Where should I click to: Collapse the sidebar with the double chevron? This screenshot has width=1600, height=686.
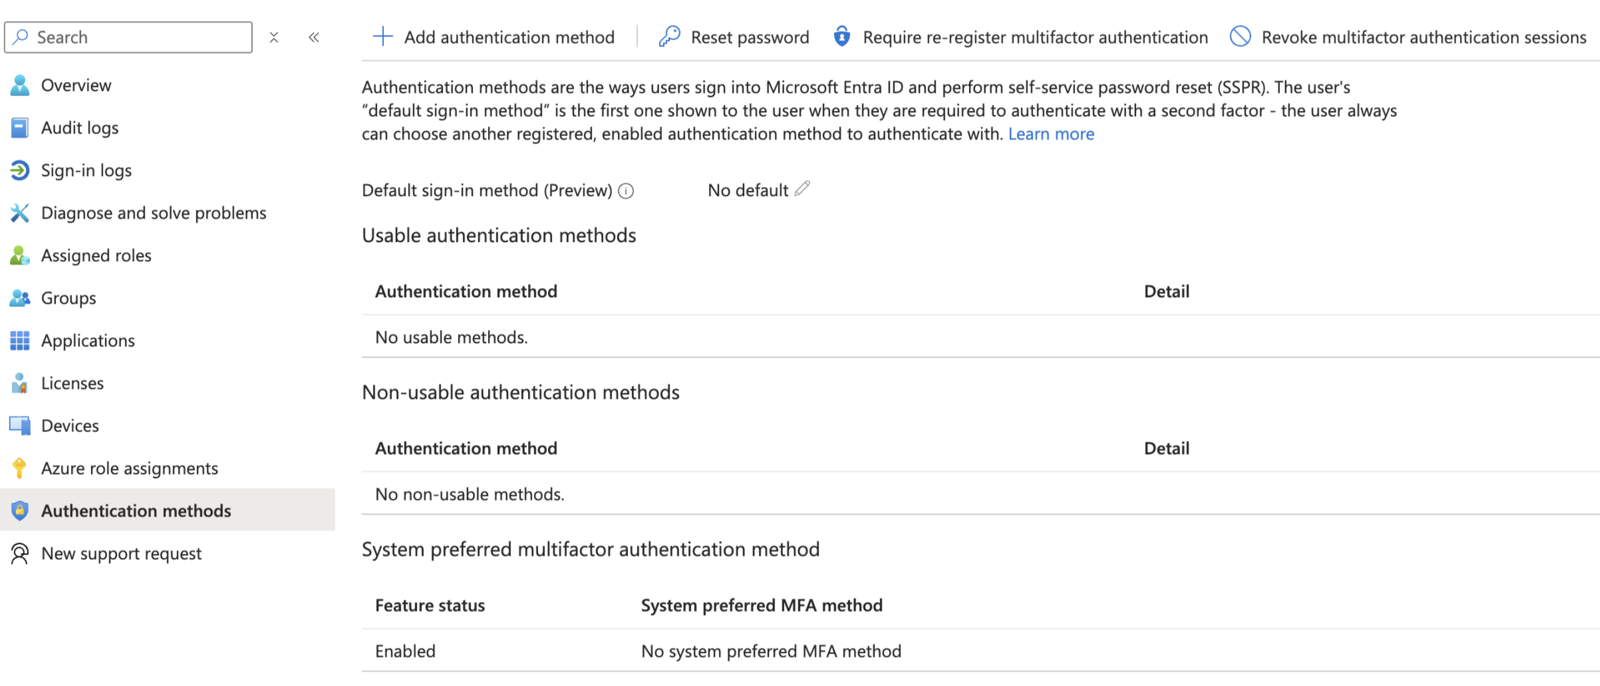314,37
